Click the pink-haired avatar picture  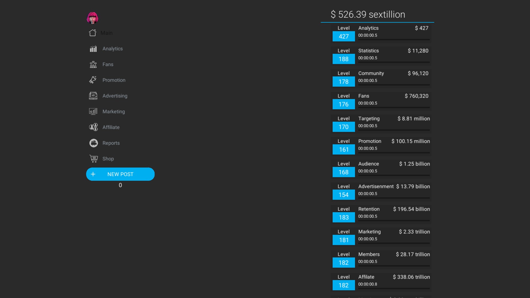[92, 18]
